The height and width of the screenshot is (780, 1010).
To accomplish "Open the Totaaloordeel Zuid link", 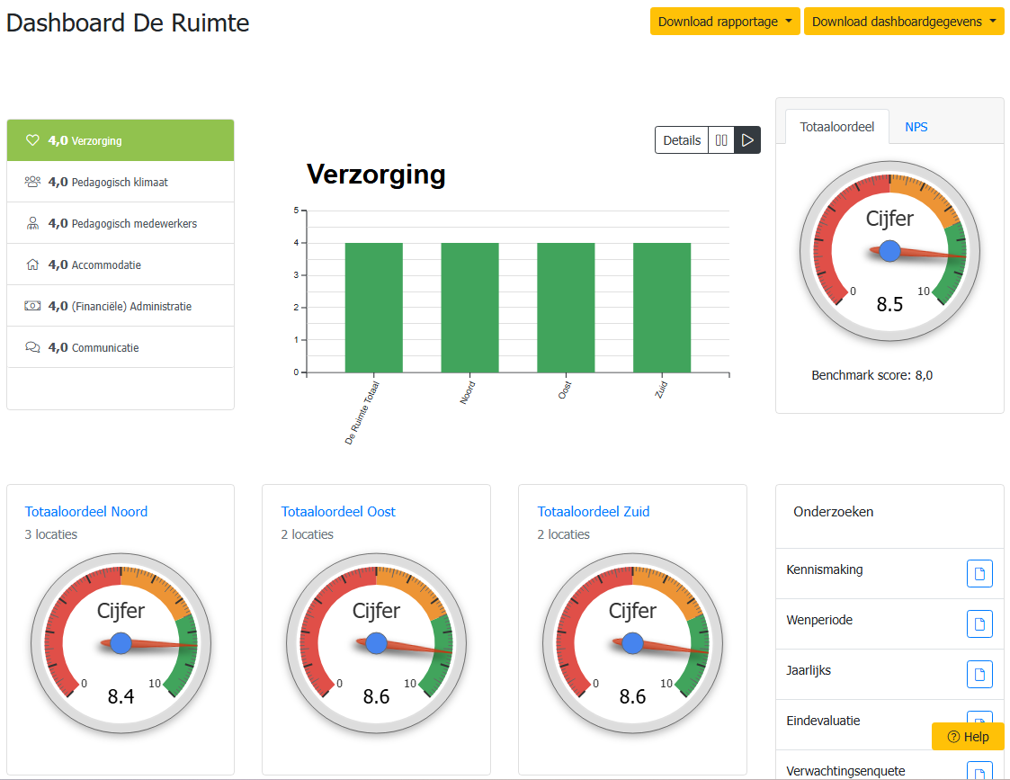I will (594, 512).
